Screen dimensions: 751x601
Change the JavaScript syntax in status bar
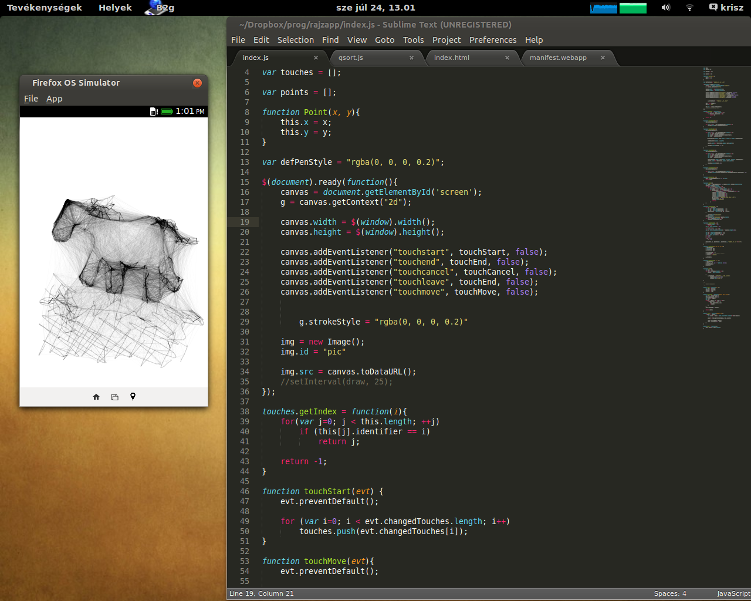[733, 593]
